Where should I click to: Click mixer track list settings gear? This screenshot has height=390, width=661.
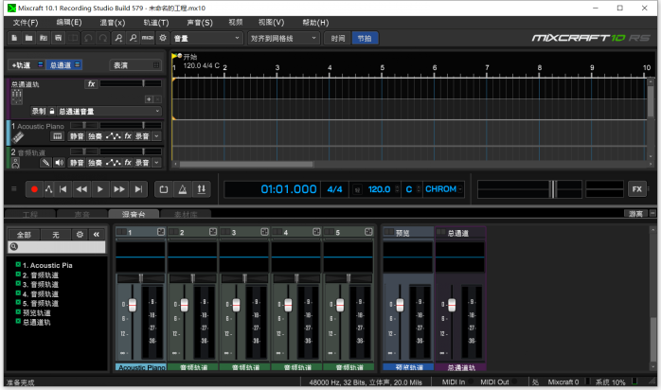coord(80,234)
